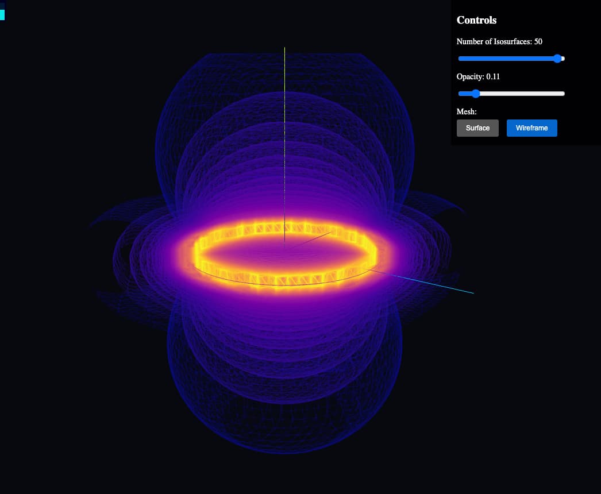Viewport: 601px width, 494px height.
Task: Click the Number of Isosurfaces slider handle
Action: point(557,58)
